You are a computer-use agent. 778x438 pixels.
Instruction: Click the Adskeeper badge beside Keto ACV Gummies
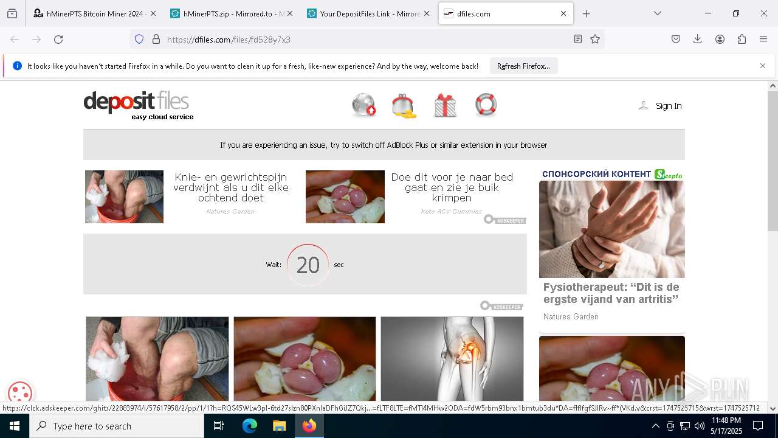[505, 220]
